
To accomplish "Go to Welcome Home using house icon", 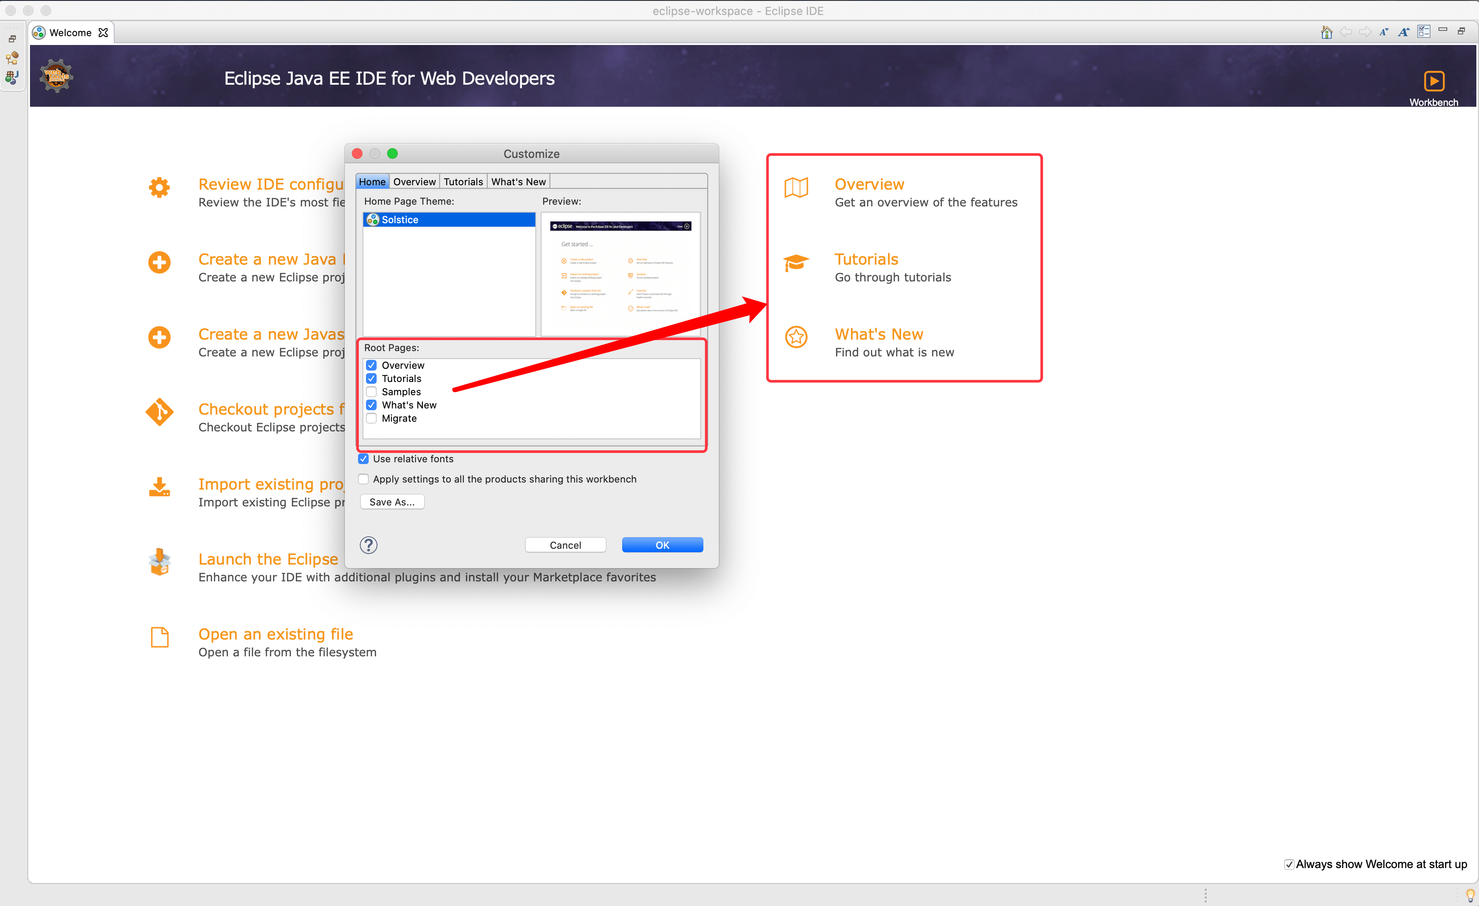I will (x=1326, y=33).
